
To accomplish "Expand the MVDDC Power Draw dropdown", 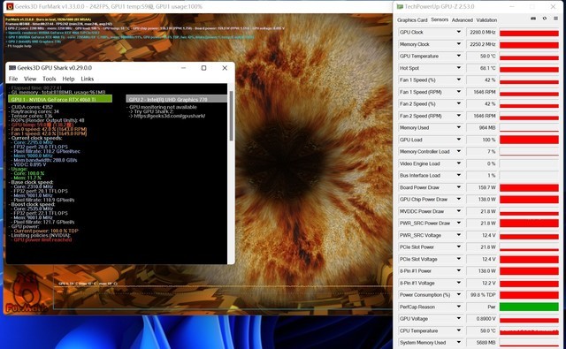I will (x=458, y=211).
